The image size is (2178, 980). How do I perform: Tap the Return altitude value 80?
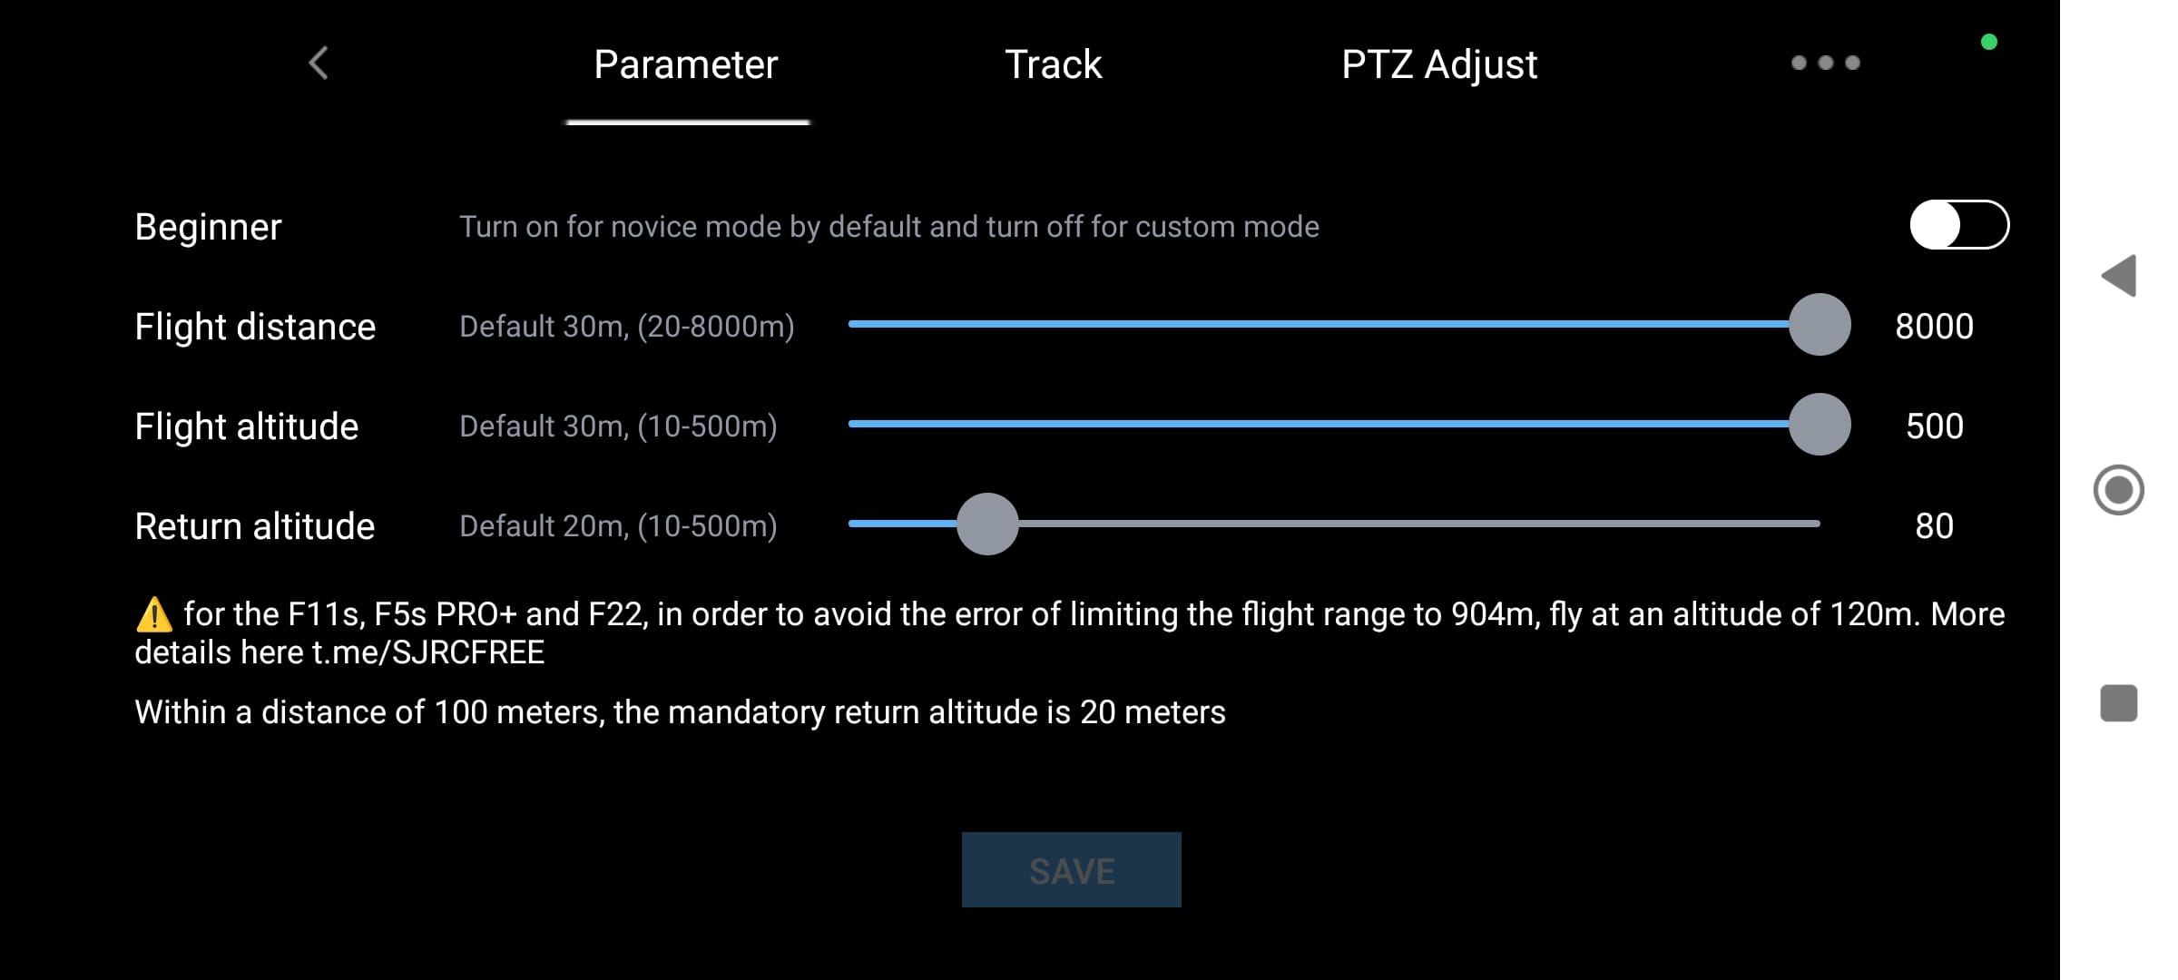tap(1934, 526)
